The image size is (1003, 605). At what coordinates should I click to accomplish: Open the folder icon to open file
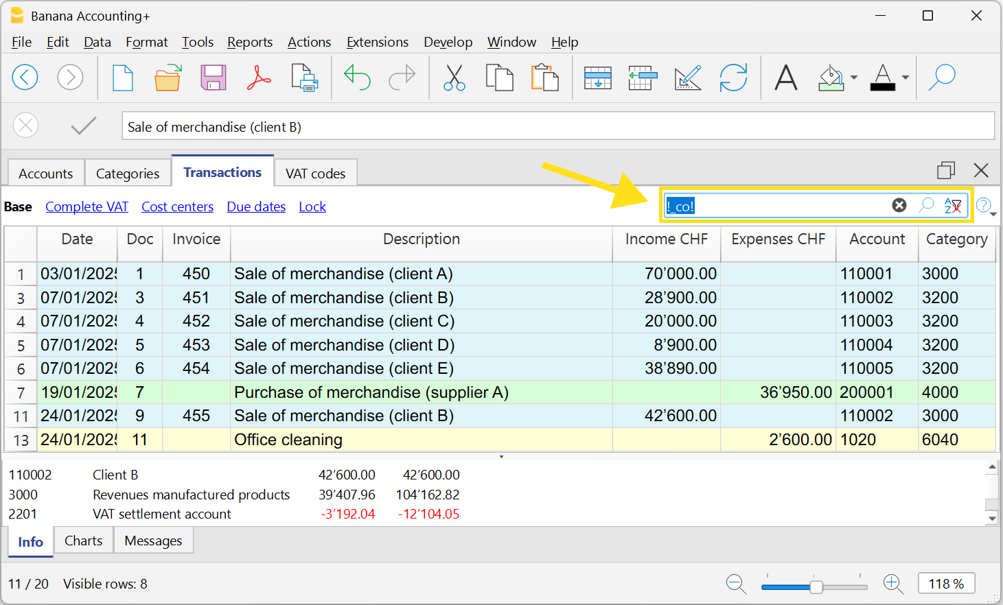[x=168, y=78]
